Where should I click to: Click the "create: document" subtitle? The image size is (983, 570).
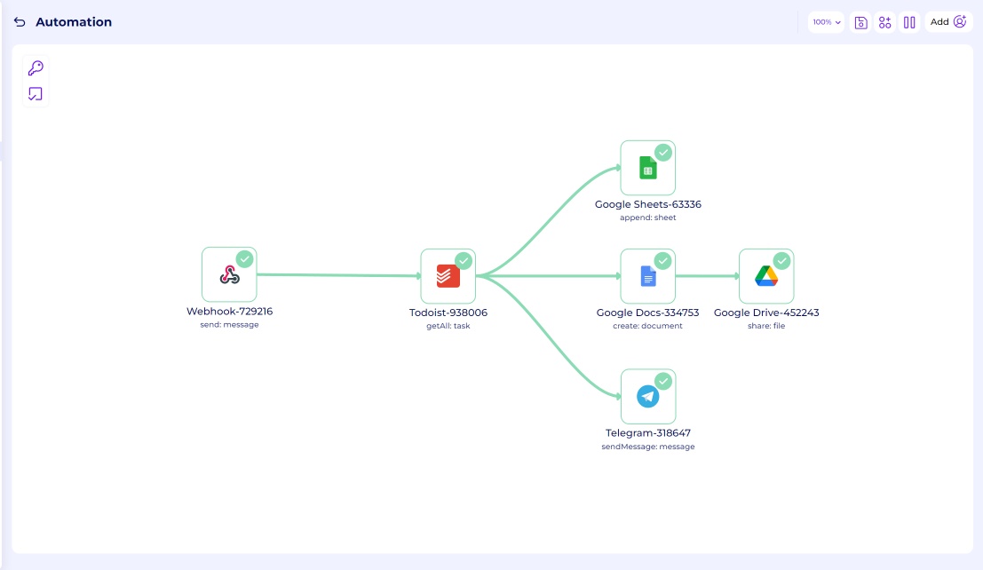click(647, 326)
